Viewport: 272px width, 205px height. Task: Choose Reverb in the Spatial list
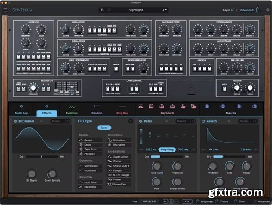tap(90, 140)
